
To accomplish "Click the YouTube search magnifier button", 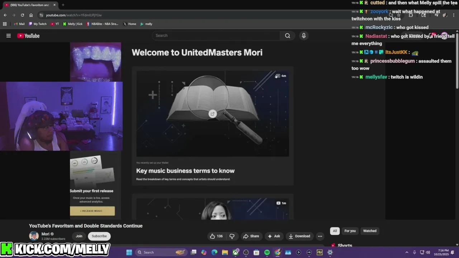I will [288, 35].
